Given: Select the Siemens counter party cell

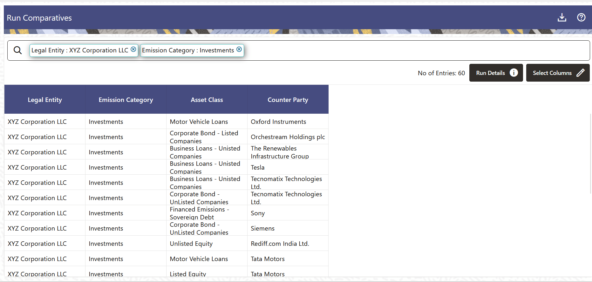Looking at the screenshot, I should 288,228.
